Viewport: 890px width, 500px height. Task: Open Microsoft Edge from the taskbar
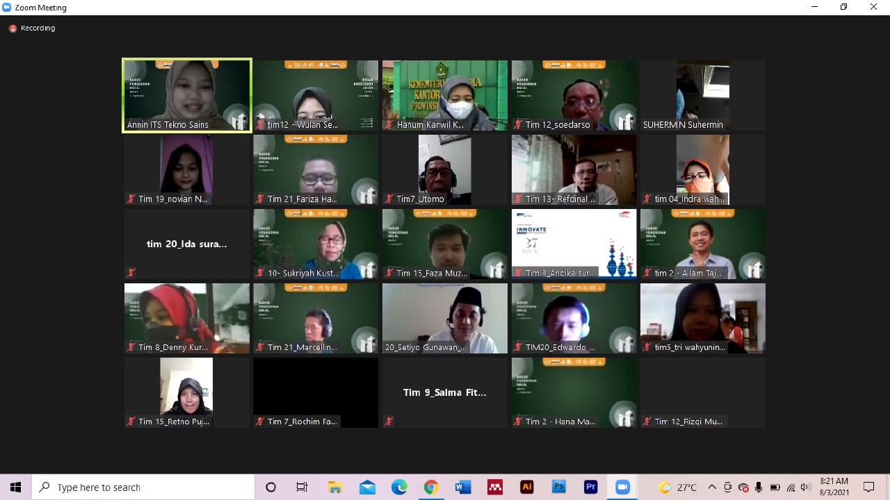[399, 487]
